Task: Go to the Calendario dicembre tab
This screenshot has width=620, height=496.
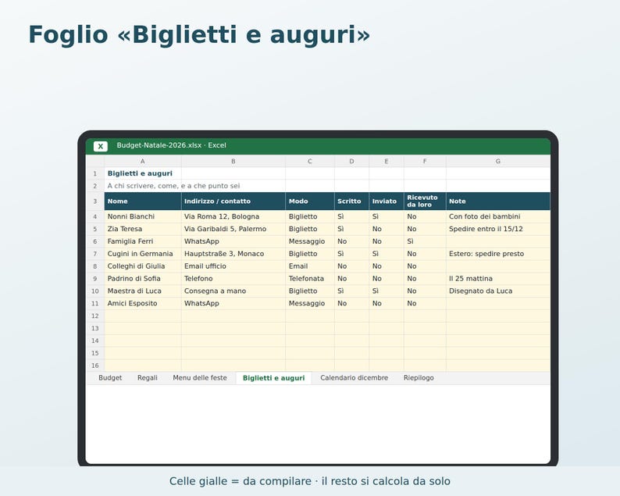Action: point(355,378)
